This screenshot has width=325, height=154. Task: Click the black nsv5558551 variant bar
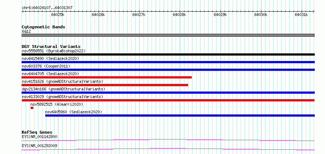168,54
